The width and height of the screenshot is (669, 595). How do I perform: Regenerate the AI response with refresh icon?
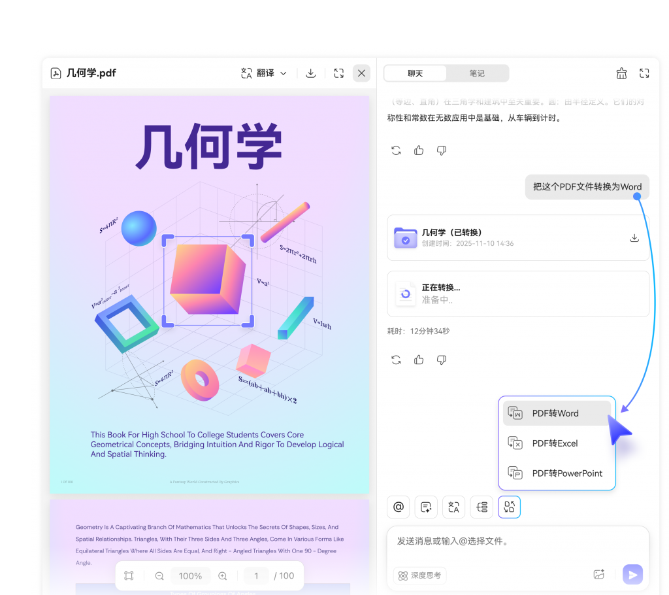coord(397,360)
